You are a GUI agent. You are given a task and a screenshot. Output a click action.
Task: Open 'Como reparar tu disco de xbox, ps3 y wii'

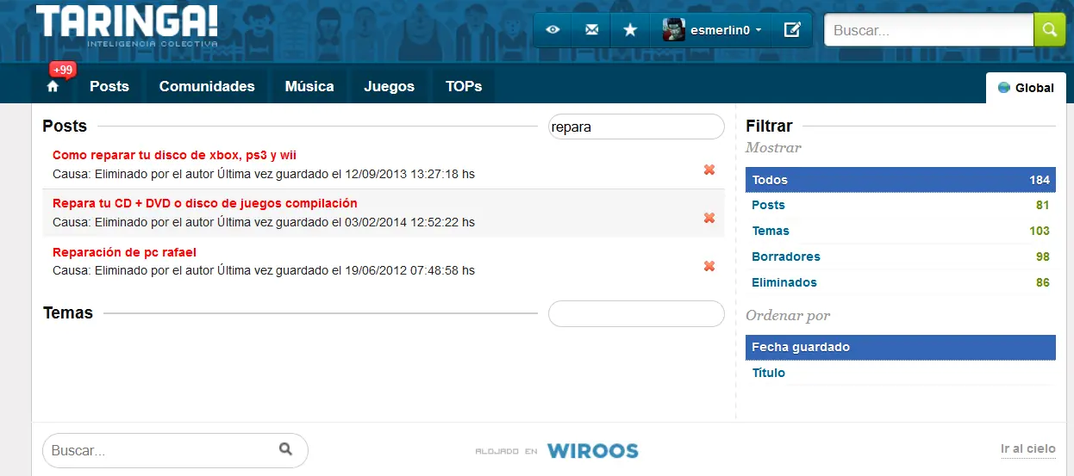tap(174, 155)
